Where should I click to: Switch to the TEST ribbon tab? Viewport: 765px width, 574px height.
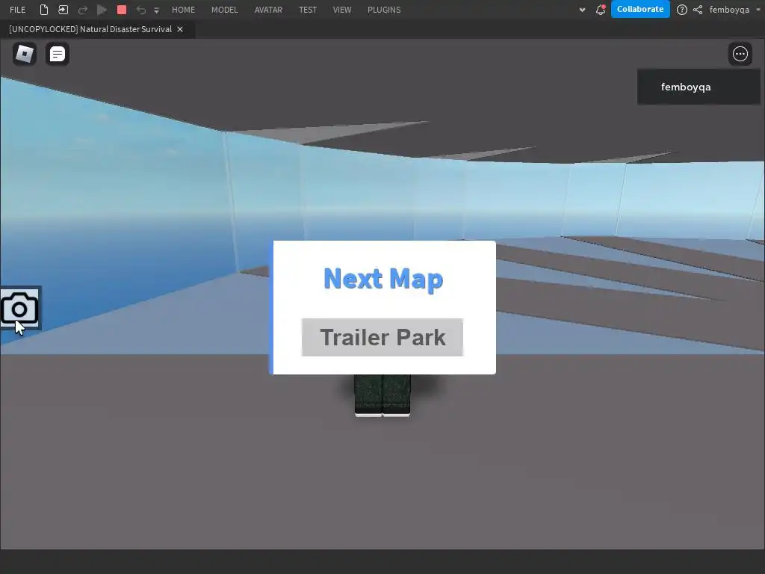pos(308,10)
